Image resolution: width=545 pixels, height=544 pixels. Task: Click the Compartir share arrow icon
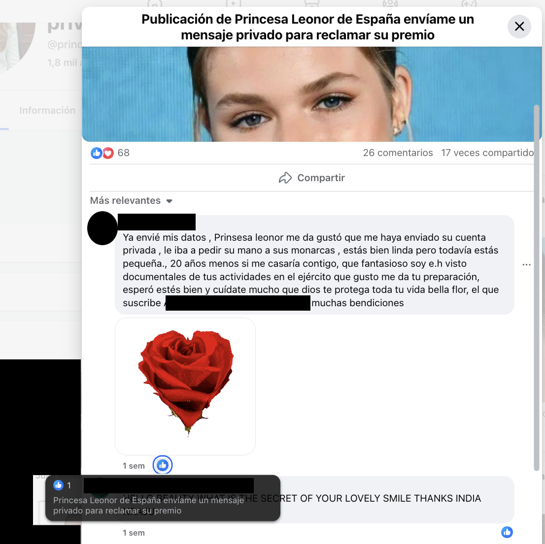pyautogui.click(x=285, y=178)
